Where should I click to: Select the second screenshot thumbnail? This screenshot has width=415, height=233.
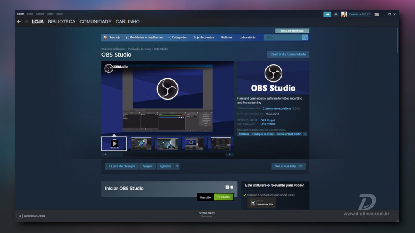click(141, 144)
